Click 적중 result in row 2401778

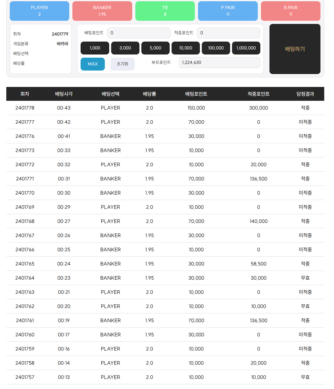(x=305, y=108)
